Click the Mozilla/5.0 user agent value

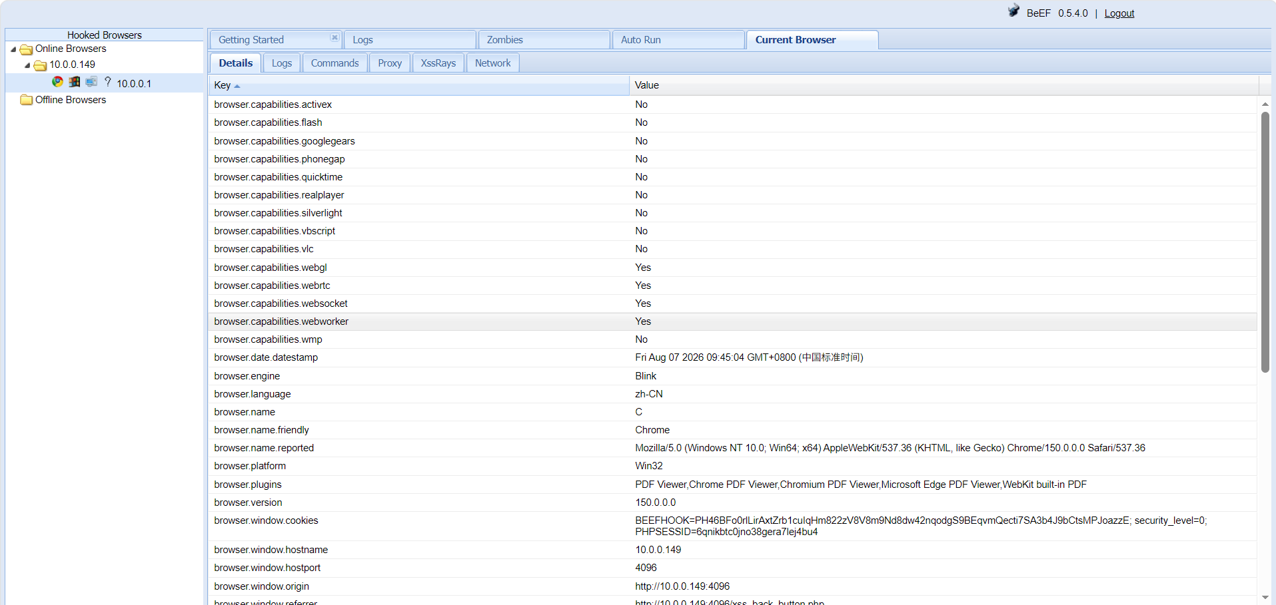pos(890,448)
